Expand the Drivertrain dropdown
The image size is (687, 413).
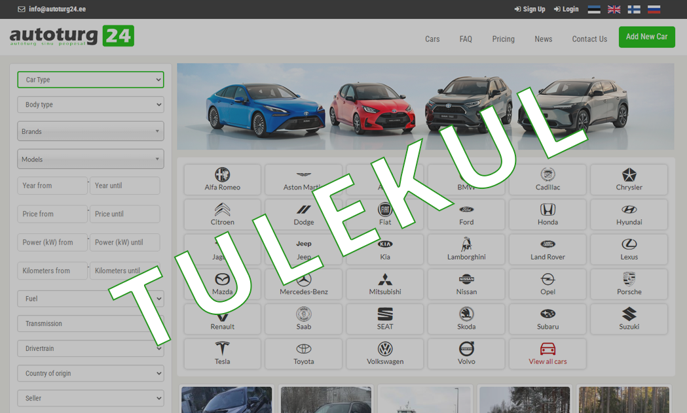[90, 348]
